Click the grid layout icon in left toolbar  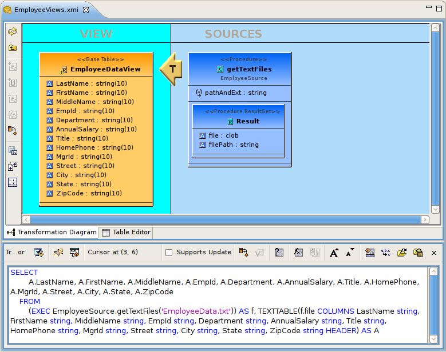[x=12, y=182]
